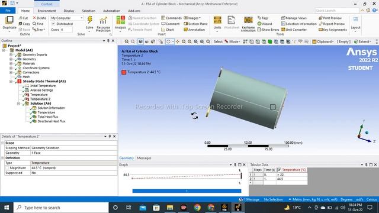Select Analysis Settings in tree
The height and width of the screenshot is (213, 379).
coord(41,90)
